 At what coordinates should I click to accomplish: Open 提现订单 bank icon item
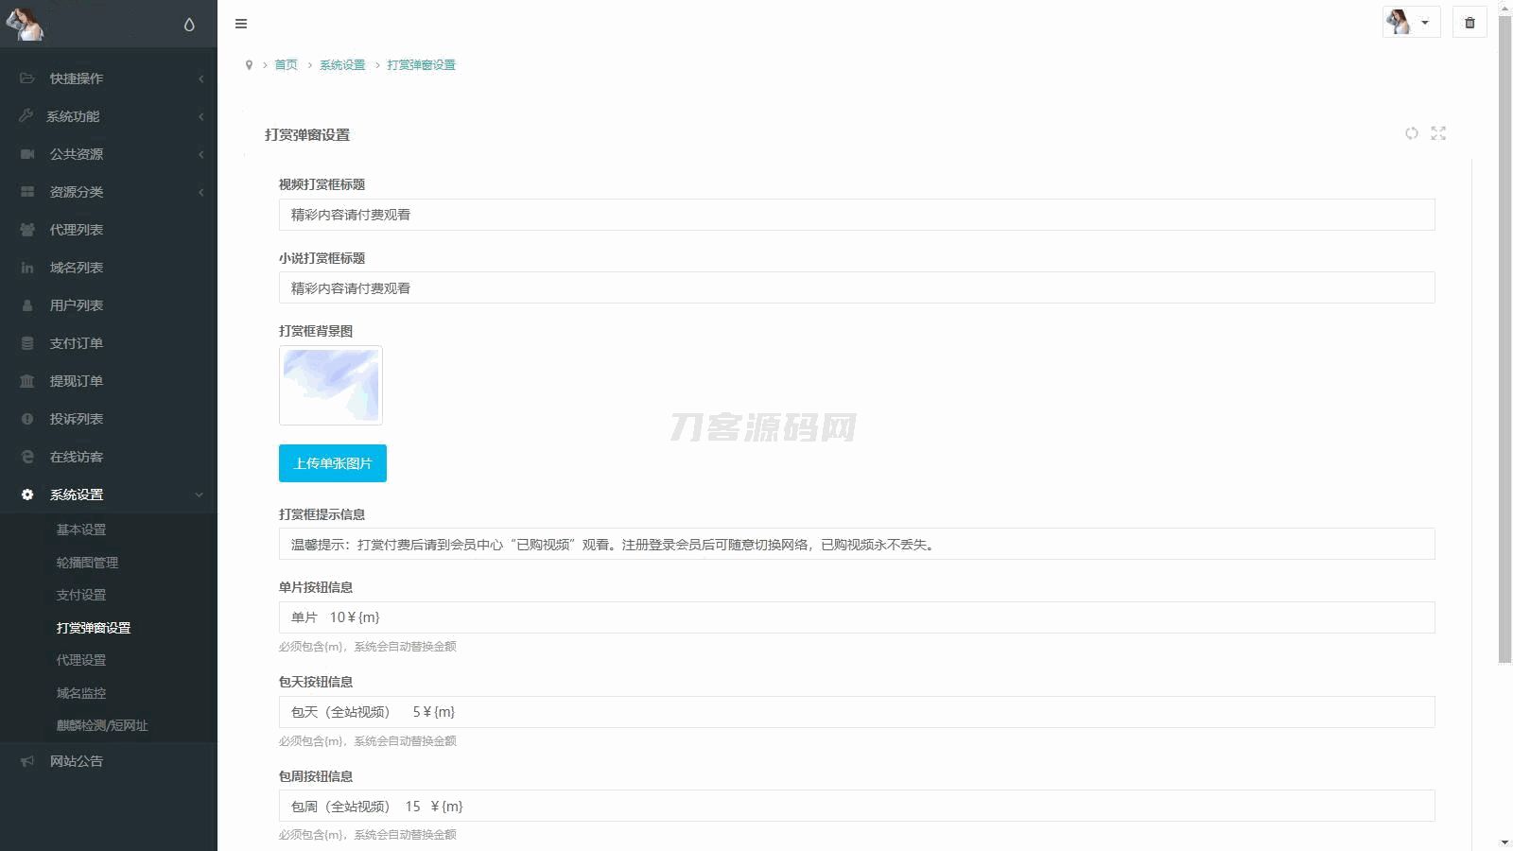(x=76, y=381)
